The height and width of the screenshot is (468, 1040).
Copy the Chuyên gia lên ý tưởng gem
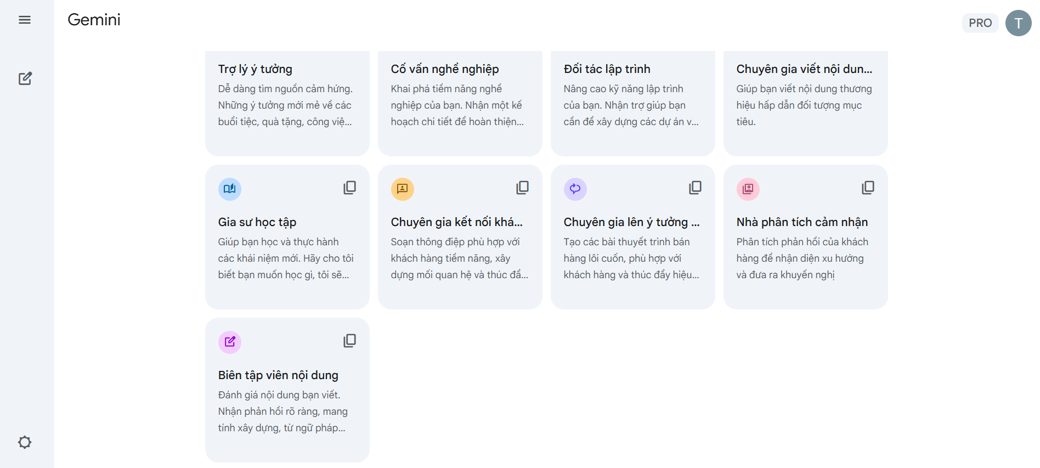(695, 188)
